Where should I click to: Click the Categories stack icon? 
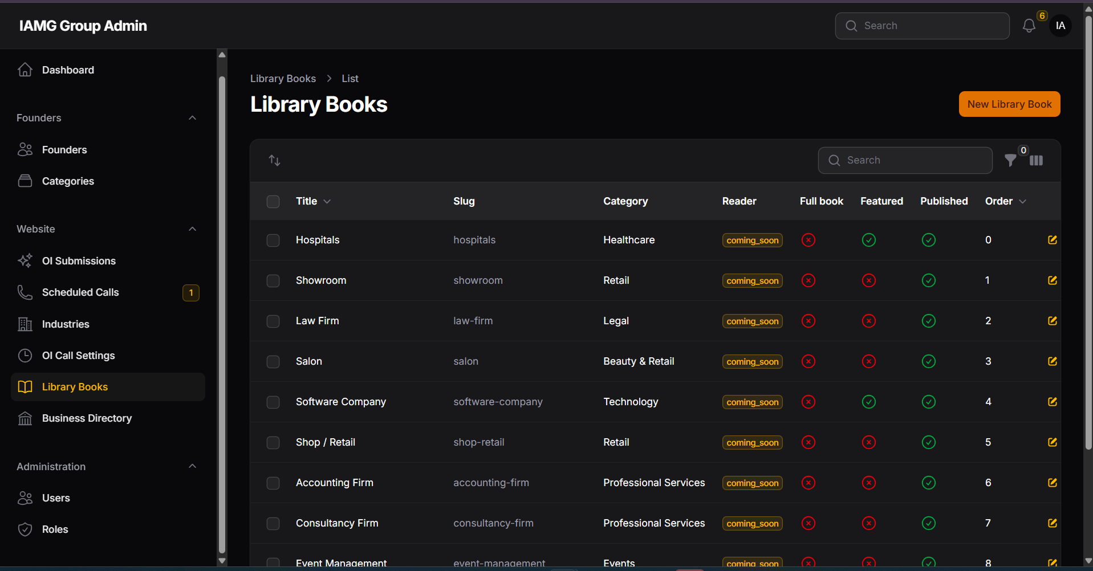[25, 181]
